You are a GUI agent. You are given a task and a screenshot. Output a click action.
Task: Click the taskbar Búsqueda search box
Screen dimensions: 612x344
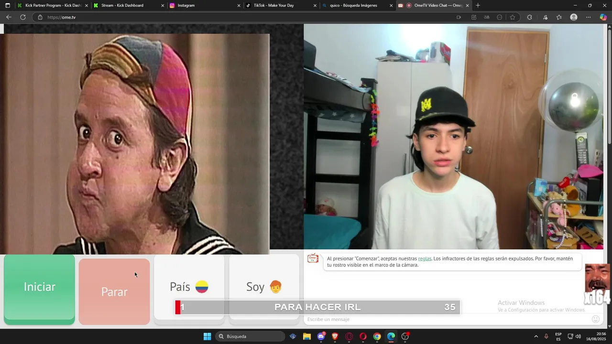click(251, 336)
